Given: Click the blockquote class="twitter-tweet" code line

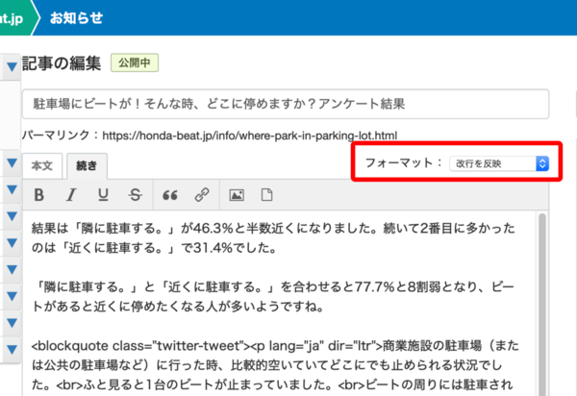Looking at the screenshot, I should pos(275,346).
